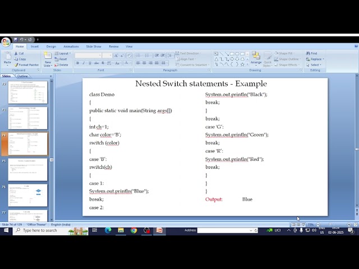
Task: Undo last action in quick access toolbar
Action: [x=21, y=40]
